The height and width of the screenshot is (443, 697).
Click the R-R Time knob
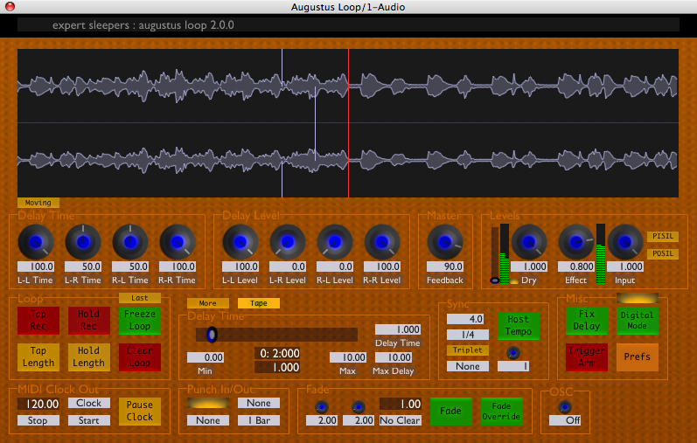(x=178, y=242)
